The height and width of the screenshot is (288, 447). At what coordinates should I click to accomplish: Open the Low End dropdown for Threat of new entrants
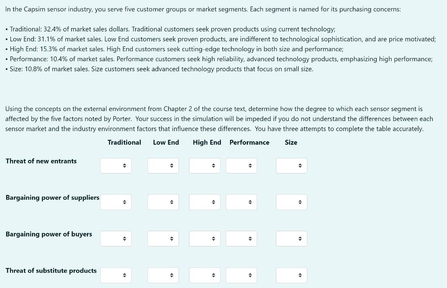coord(163,165)
